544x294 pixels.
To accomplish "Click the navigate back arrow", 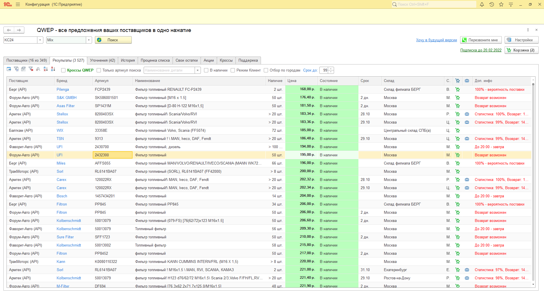I will pyautogui.click(x=9, y=30).
